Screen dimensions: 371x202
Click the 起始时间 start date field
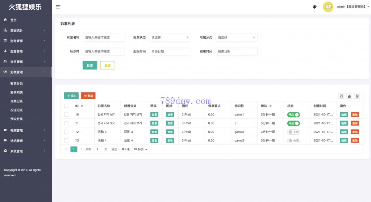[x=170, y=51]
